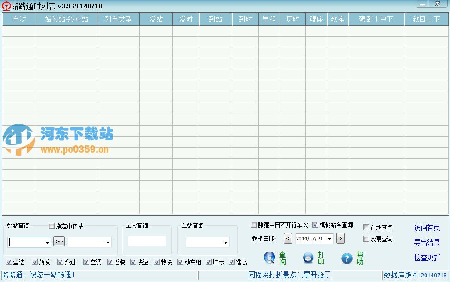Screen dimensions: 450x282
Task: Open the 乘坐日期 date picker dropdown
Action: coord(329,238)
